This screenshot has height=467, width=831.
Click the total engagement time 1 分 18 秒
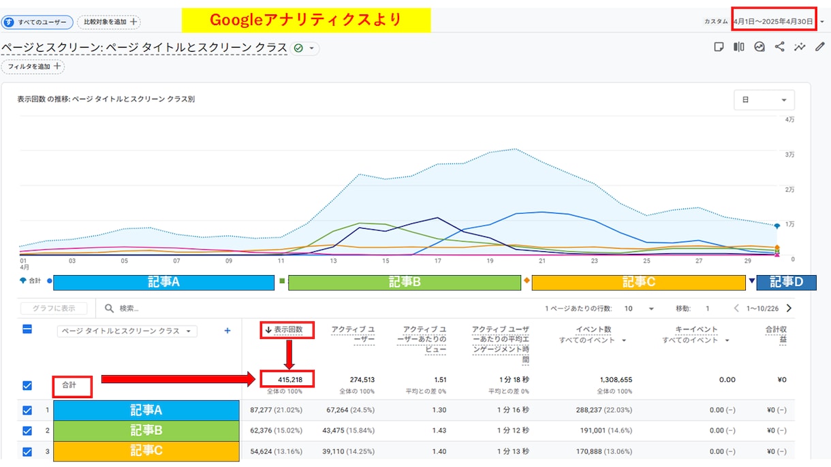pyautogui.click(x=515, y=380)
